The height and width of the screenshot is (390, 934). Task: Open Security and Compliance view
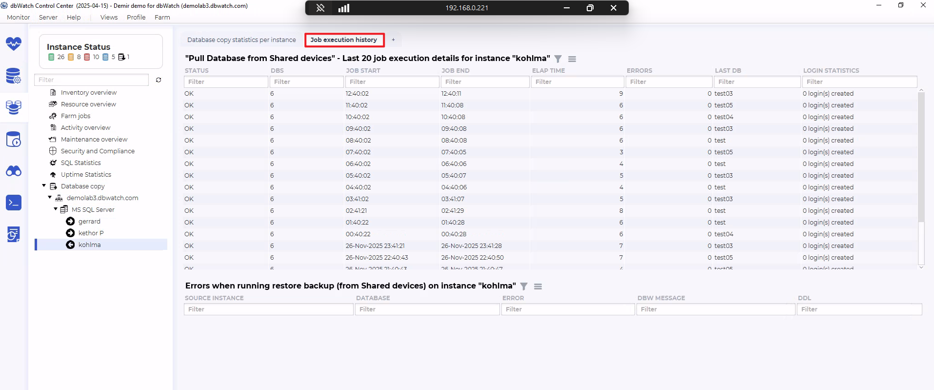coord(98,151)
